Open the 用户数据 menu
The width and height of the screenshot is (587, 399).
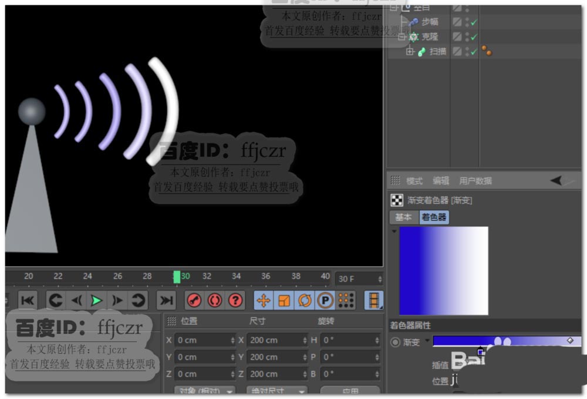(475, 181)
